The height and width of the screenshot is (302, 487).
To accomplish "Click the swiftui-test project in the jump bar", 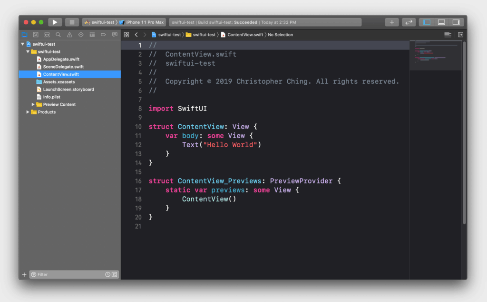I will (x=166, y=34).
